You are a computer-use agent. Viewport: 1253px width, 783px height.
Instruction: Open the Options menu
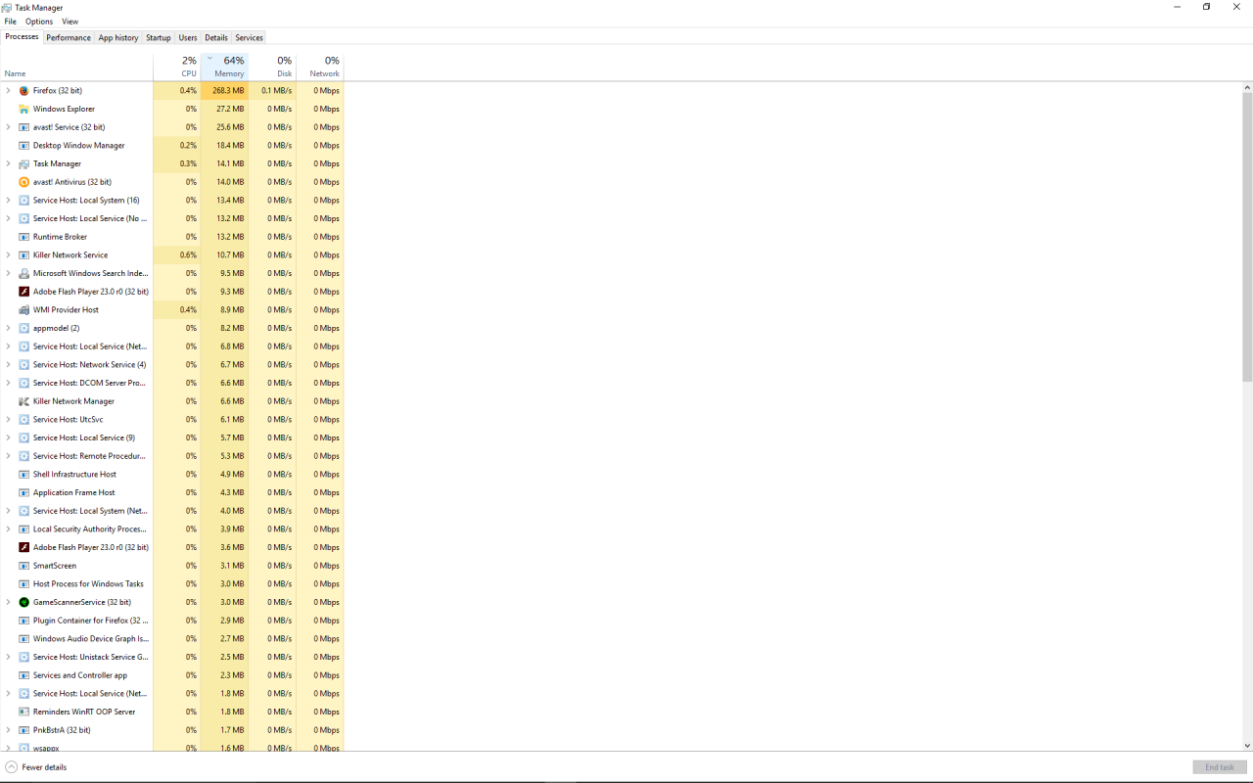click(x=39, y=22)
